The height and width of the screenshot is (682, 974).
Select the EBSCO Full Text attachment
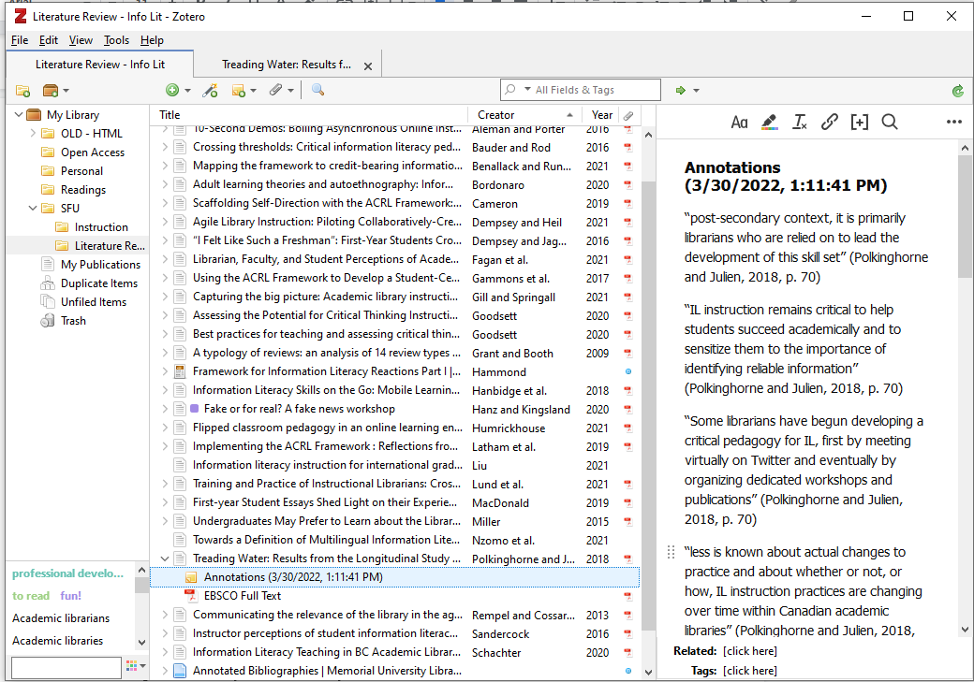[x=243, y=596]
